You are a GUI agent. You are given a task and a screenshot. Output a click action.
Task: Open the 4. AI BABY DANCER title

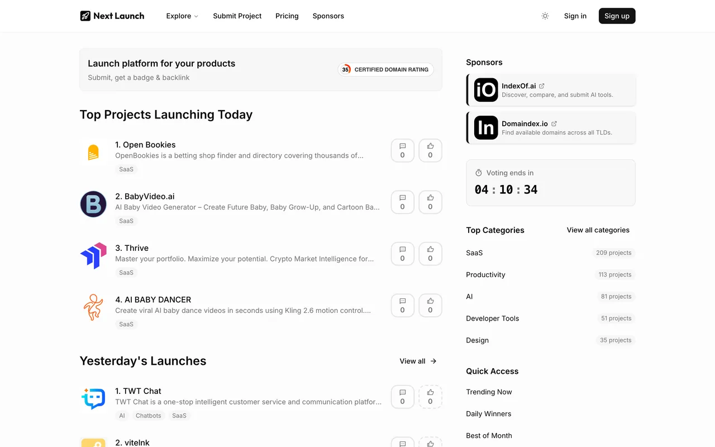pyautogui.click(x=153, y=299)
